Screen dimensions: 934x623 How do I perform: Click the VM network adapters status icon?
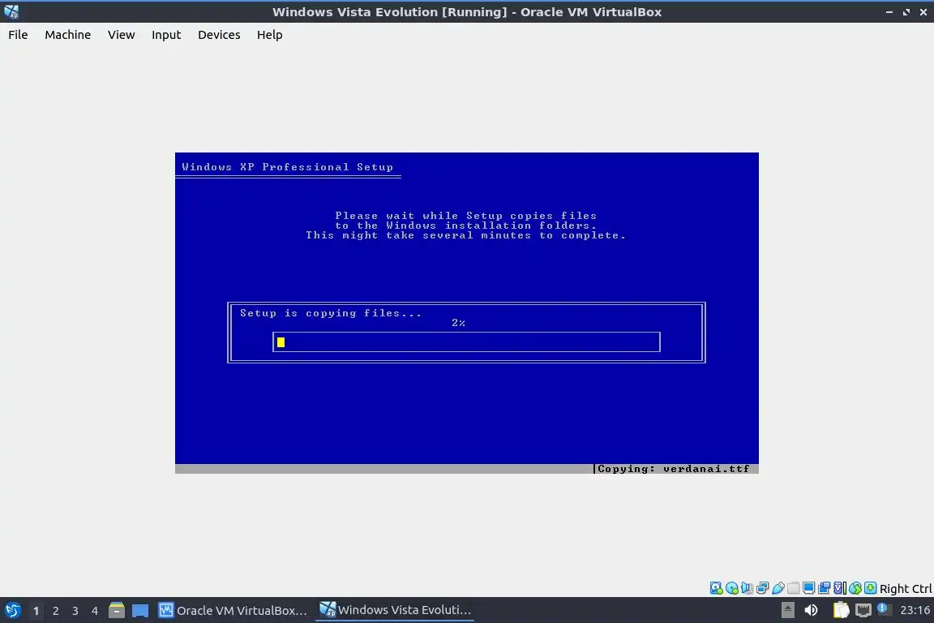click(762, 588)
